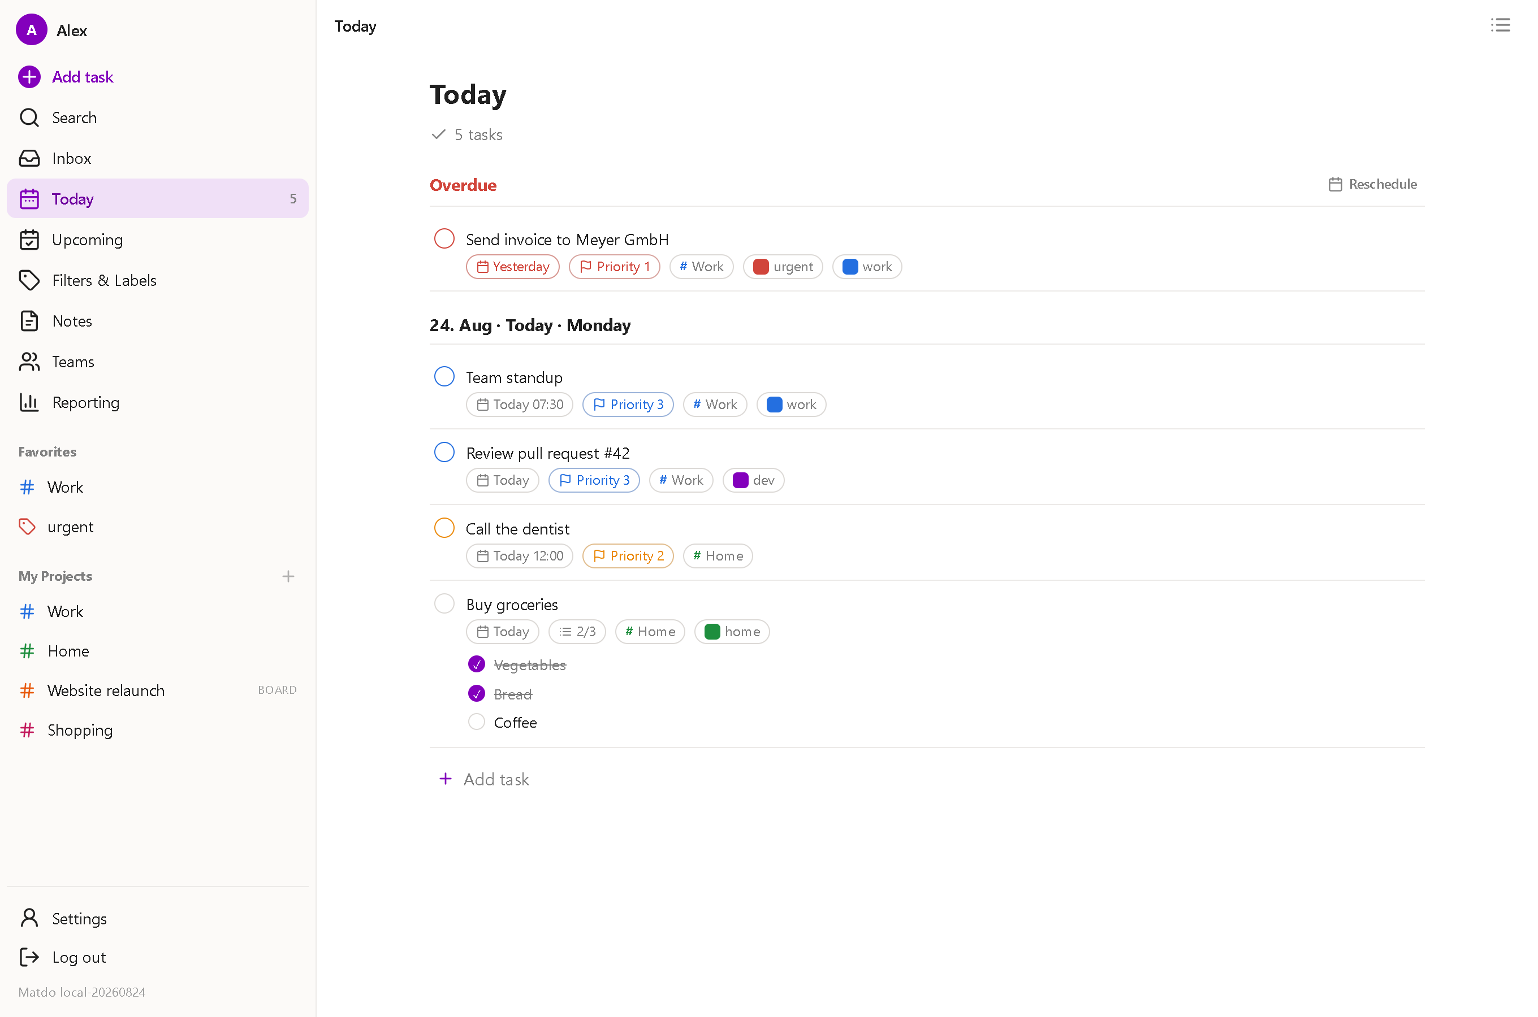Toggle the 2/3 subtasks chip on Buy groceries
Screen dimensions: 1538x1017
577,632
